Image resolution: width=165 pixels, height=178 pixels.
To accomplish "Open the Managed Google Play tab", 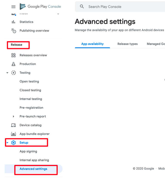I will [x=156, y=44].
